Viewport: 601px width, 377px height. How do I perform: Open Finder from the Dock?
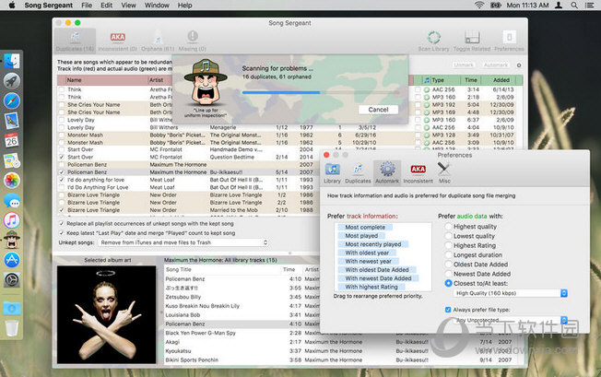[12, 62]
